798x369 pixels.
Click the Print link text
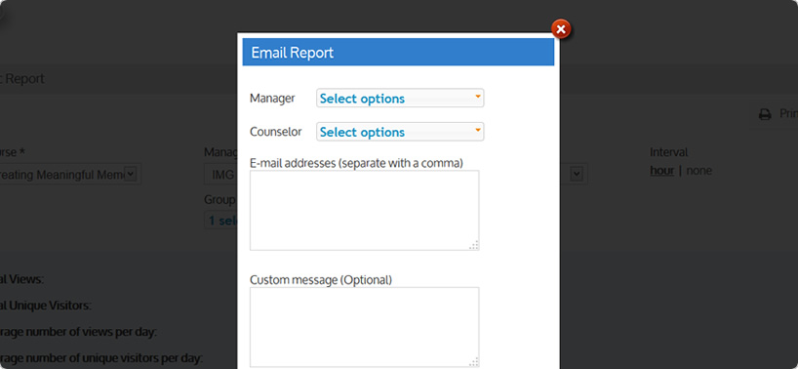point(788,113)
